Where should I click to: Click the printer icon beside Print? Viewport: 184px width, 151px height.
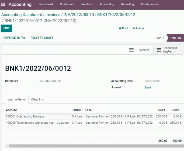pyautogui.click(x=120, y=28)
